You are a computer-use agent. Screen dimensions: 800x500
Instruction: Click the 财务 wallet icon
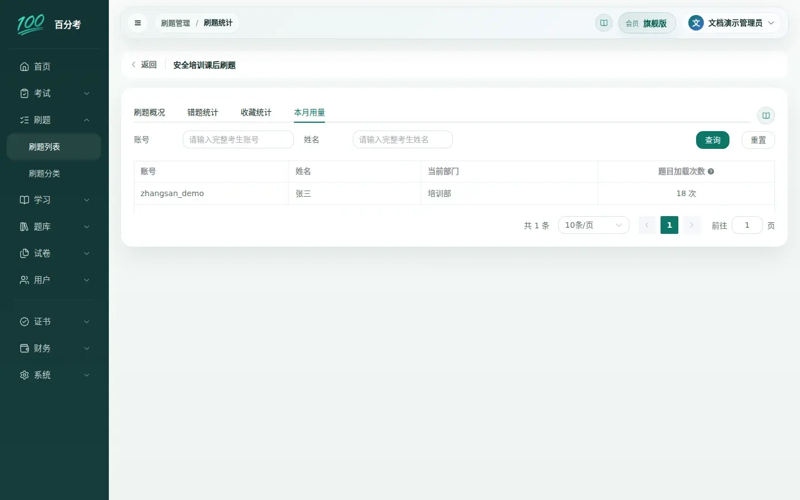(x=24, y=348)
